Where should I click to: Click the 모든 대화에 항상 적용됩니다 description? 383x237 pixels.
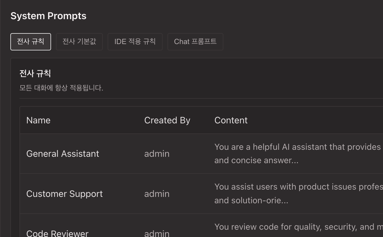point(61,88)
